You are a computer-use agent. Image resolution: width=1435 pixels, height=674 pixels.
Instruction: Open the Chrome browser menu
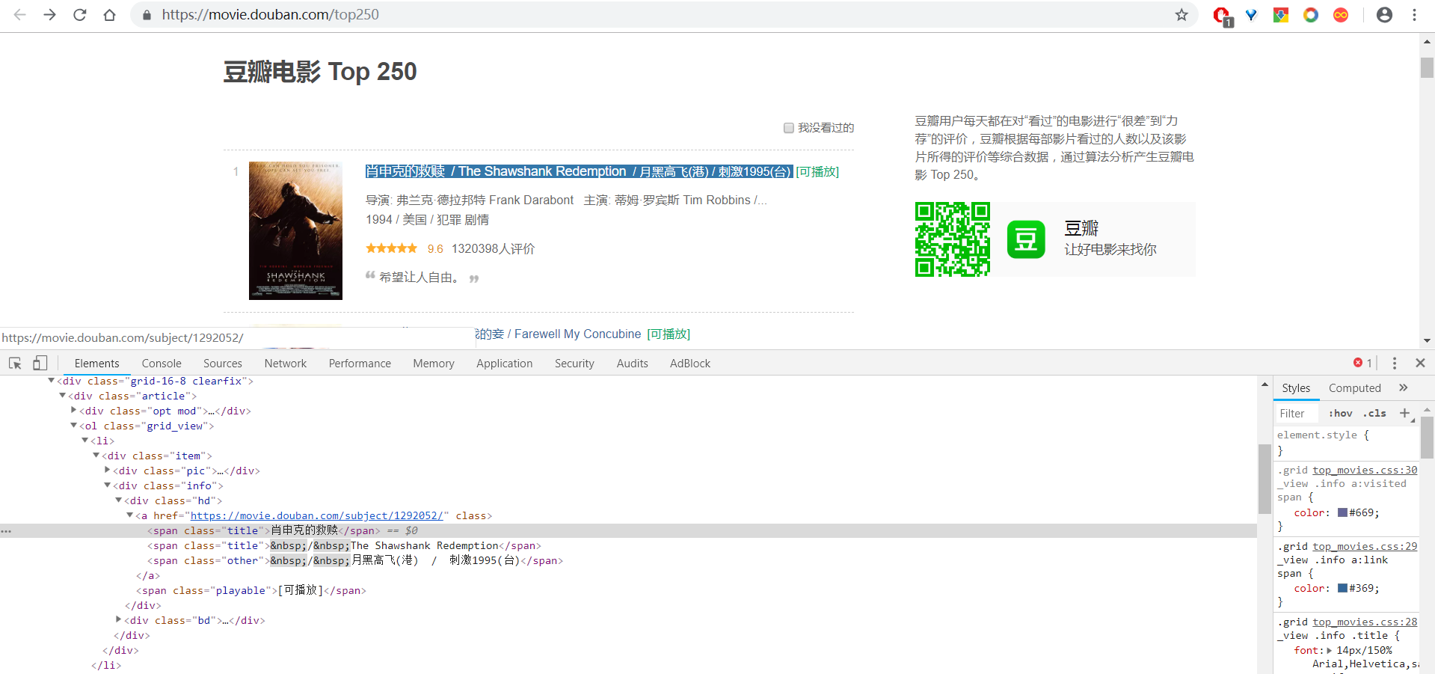1416,14
